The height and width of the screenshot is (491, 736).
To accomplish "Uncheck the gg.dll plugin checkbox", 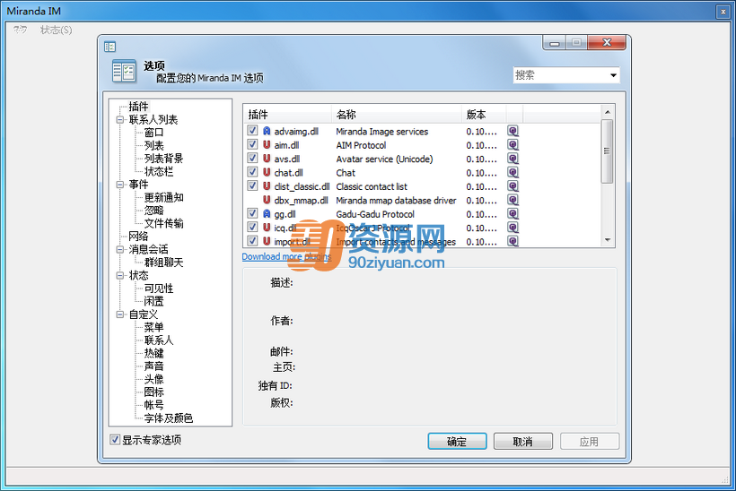I will click(252, 213).
